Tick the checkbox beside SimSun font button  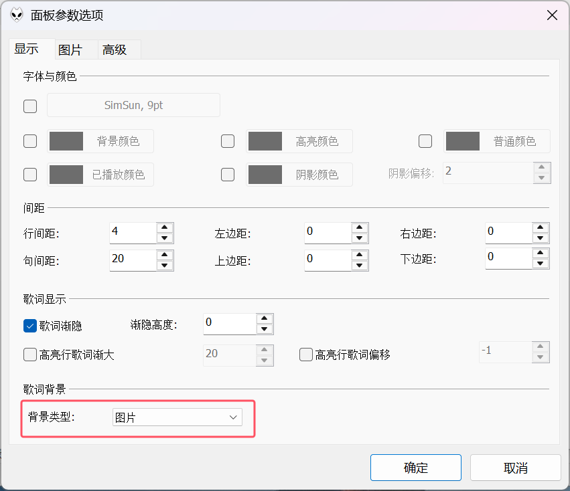30,106
